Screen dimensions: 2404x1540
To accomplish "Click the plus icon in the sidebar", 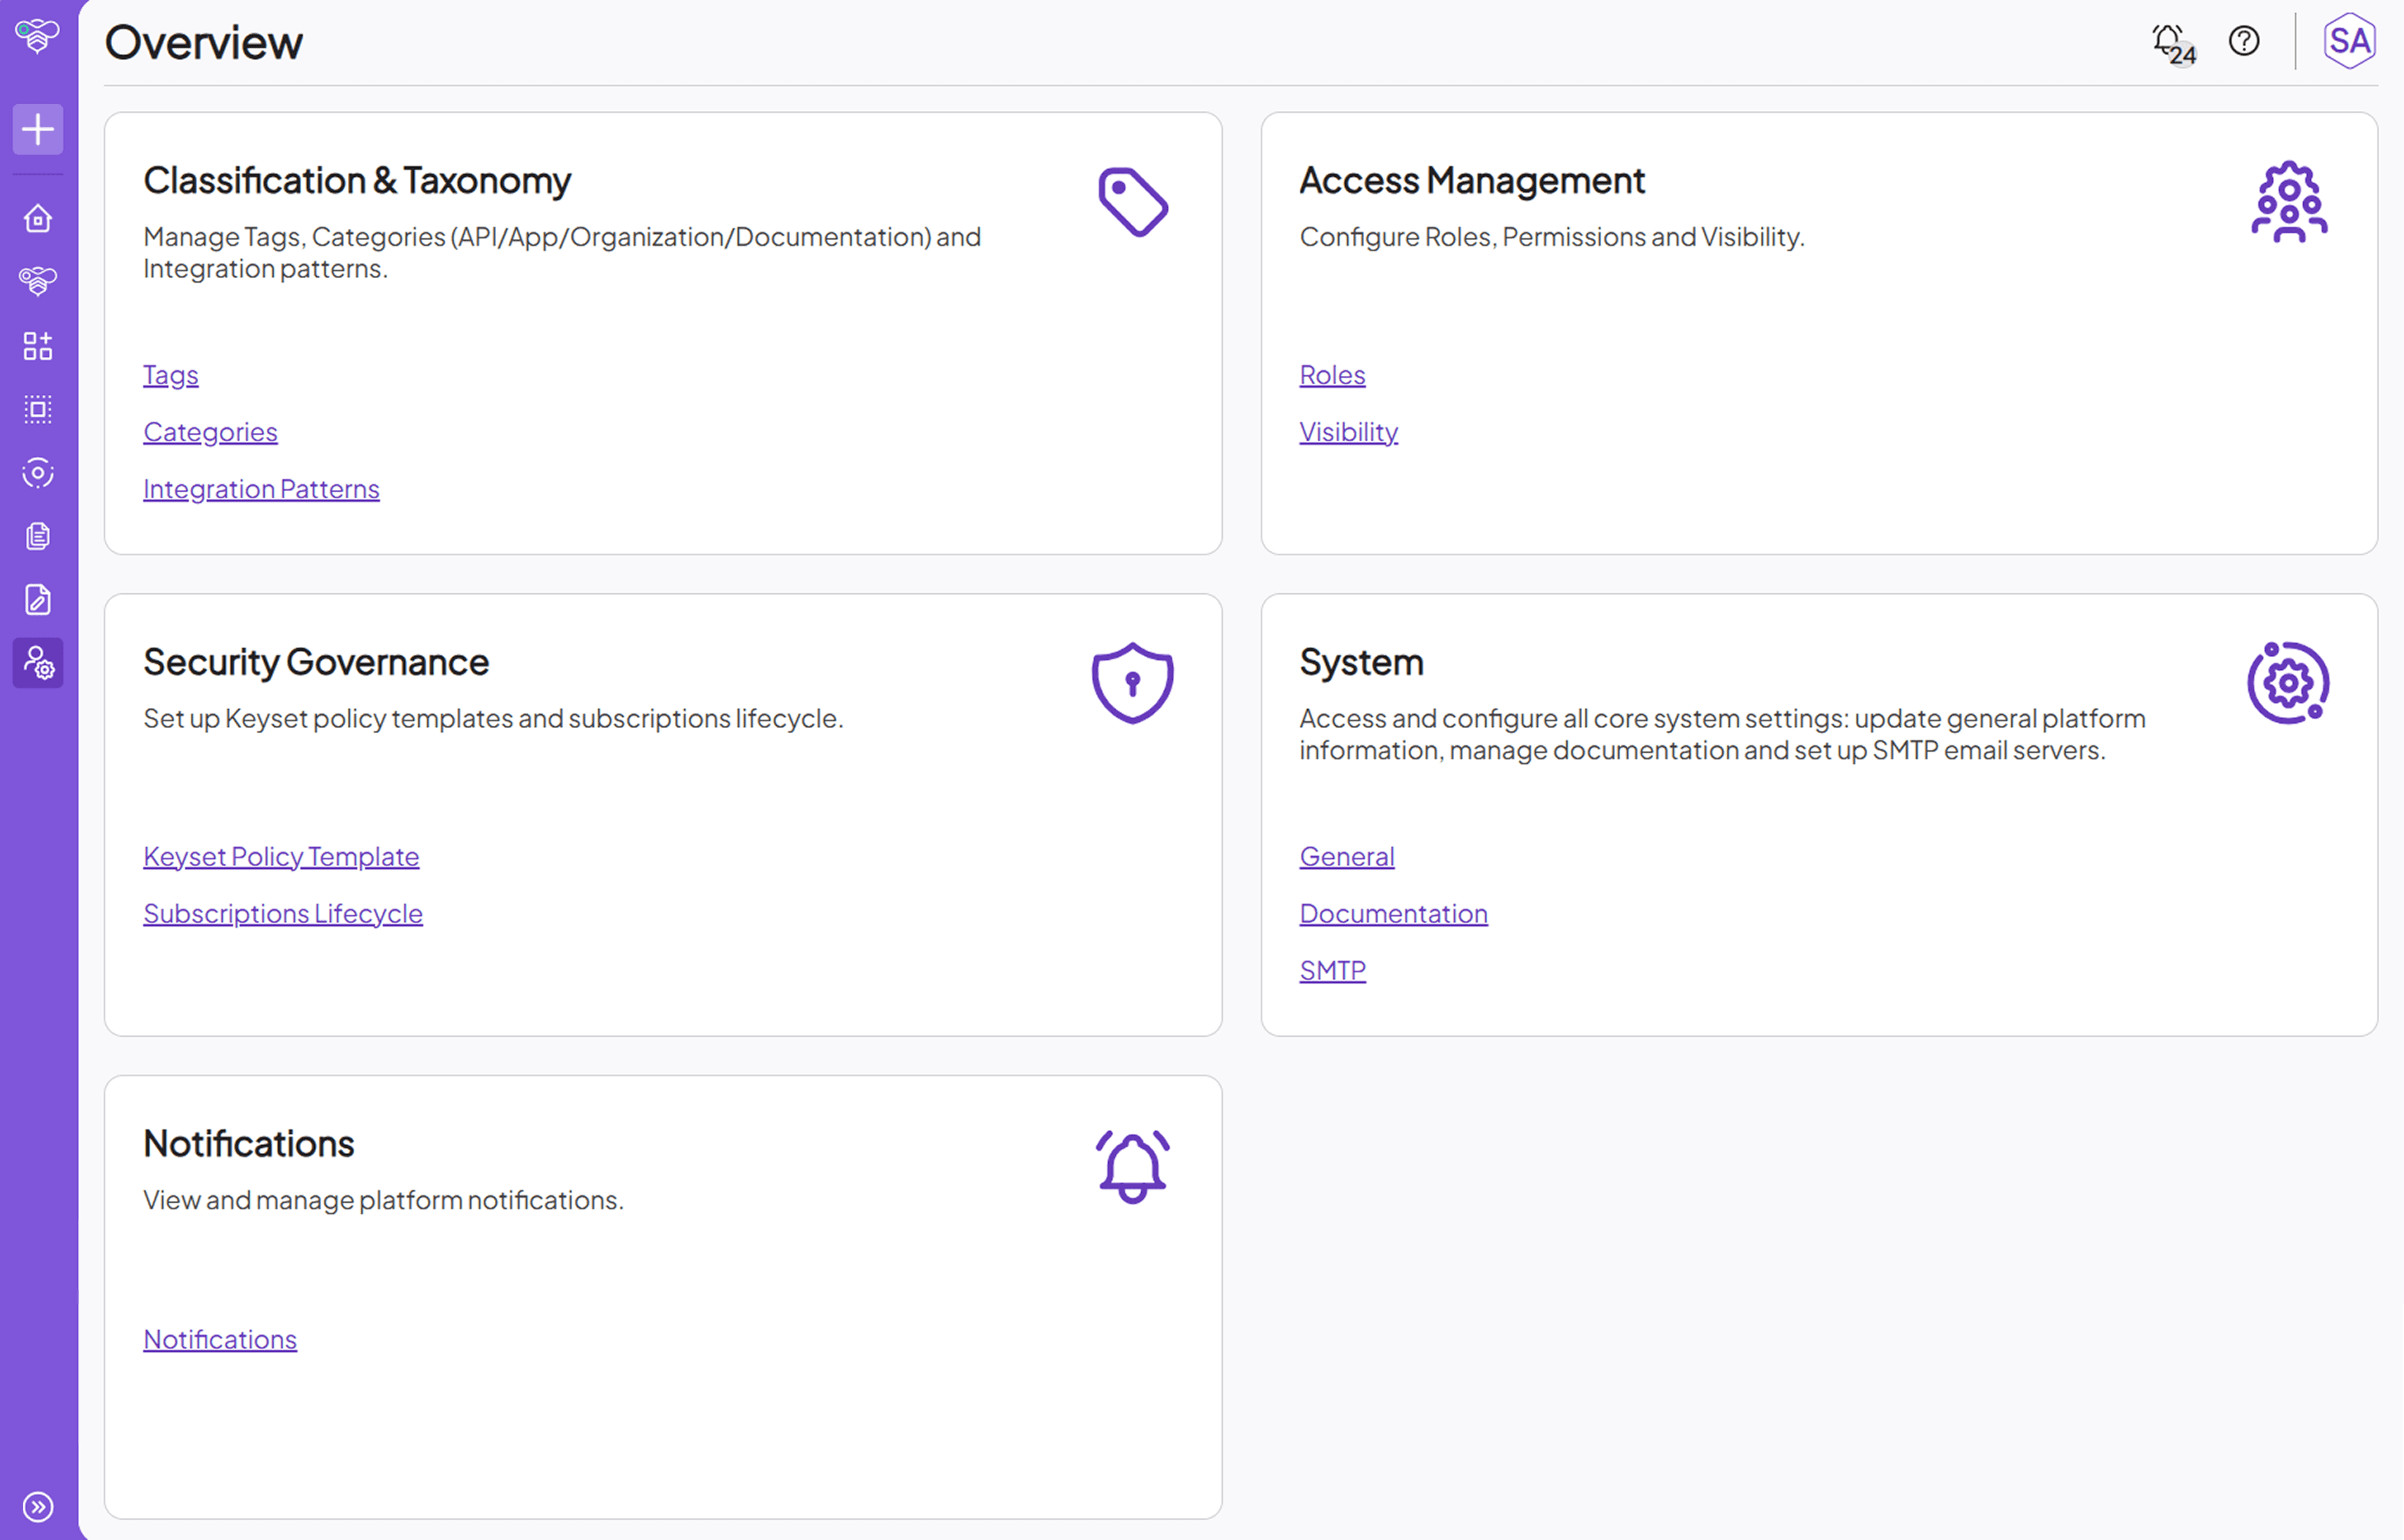I will [37, 129].
